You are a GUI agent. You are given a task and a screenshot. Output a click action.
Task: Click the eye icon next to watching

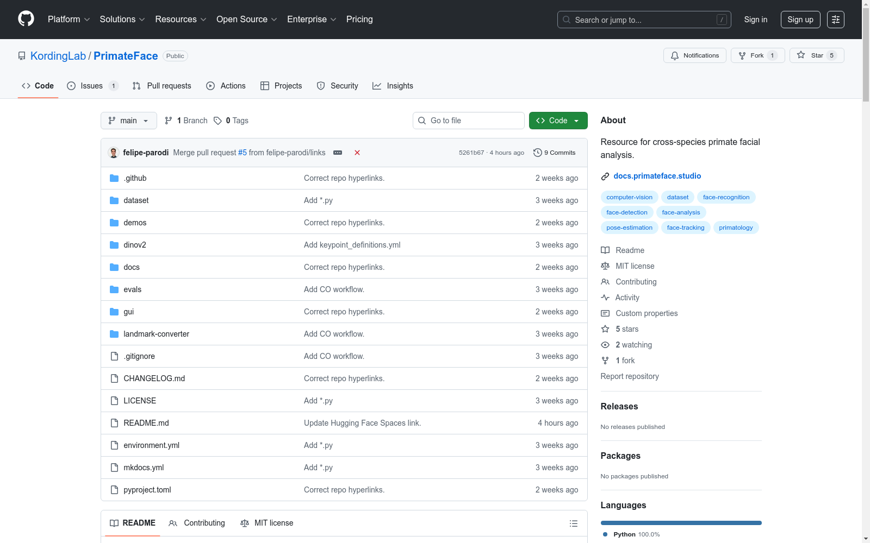[605, 345]
